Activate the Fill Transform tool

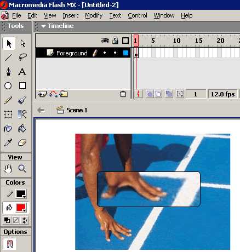[x=22, y=114]
